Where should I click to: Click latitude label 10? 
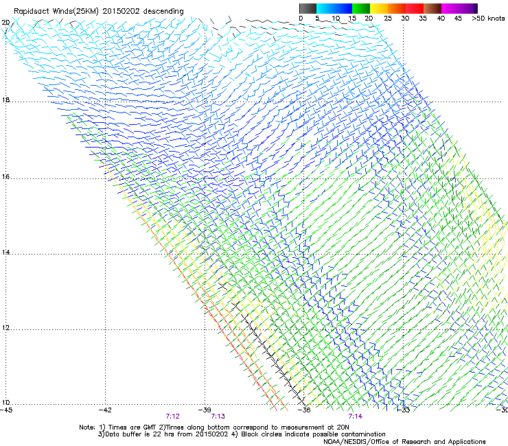coord(5,403)
